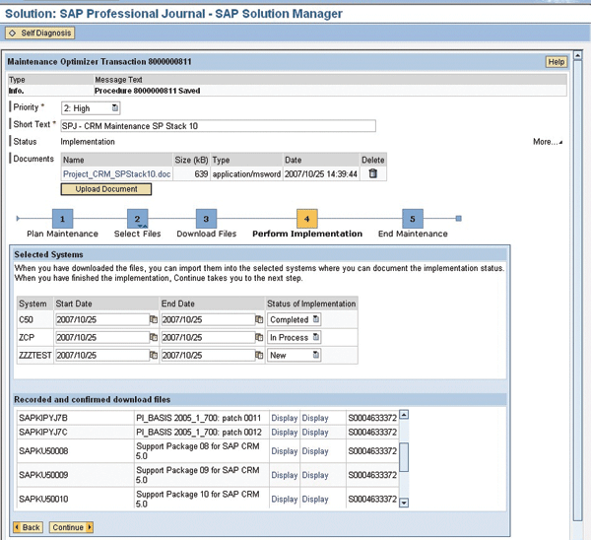Image resolution: width=591 pixels, height=540 pixels.
Task: Delete the document with the trash icon
Action: (372, 173)
